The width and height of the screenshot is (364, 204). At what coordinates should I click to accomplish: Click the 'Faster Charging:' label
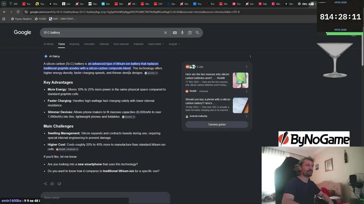click(60, 101)
